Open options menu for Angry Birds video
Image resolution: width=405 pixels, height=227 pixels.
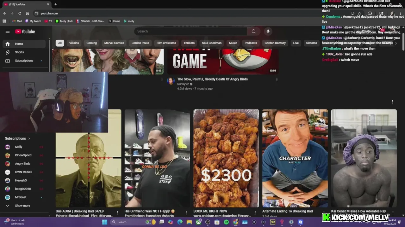pos(277,79)
